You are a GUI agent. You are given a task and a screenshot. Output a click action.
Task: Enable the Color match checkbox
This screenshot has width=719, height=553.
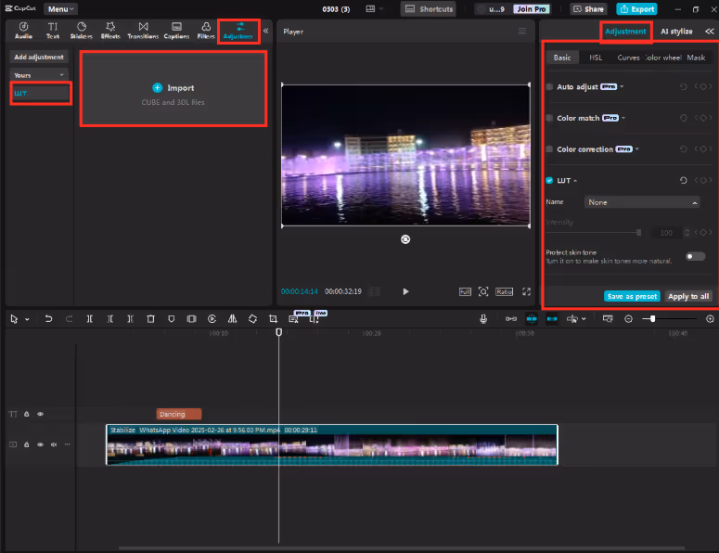[549, 118]
